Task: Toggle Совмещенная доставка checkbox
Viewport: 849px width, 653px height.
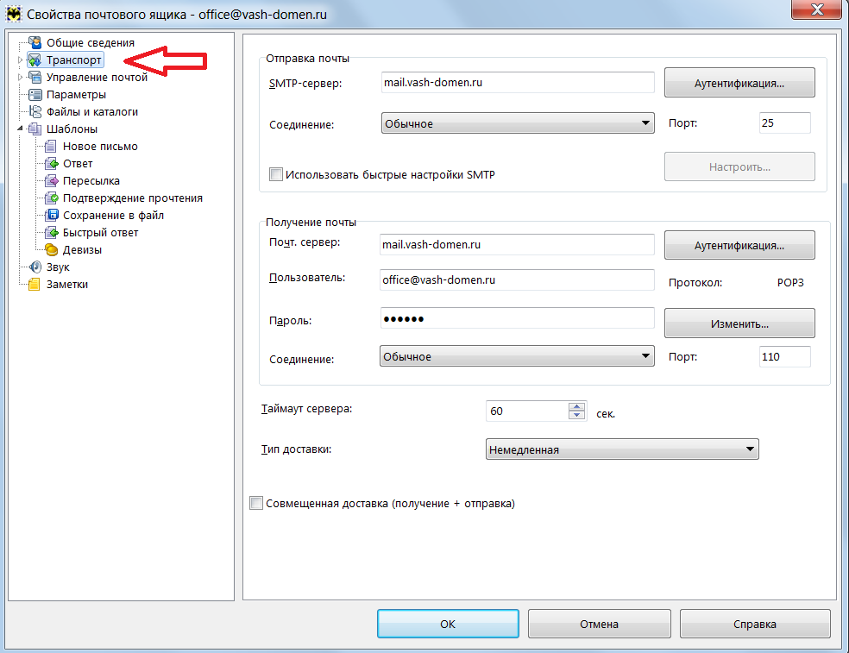Action: 256,503
